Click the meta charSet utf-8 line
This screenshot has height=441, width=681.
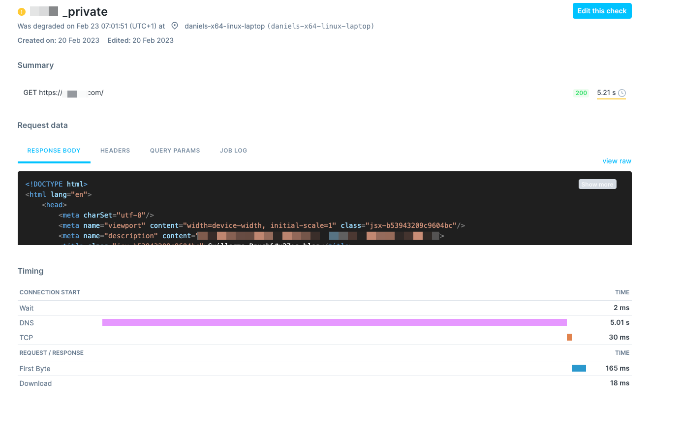pos(106,215)
